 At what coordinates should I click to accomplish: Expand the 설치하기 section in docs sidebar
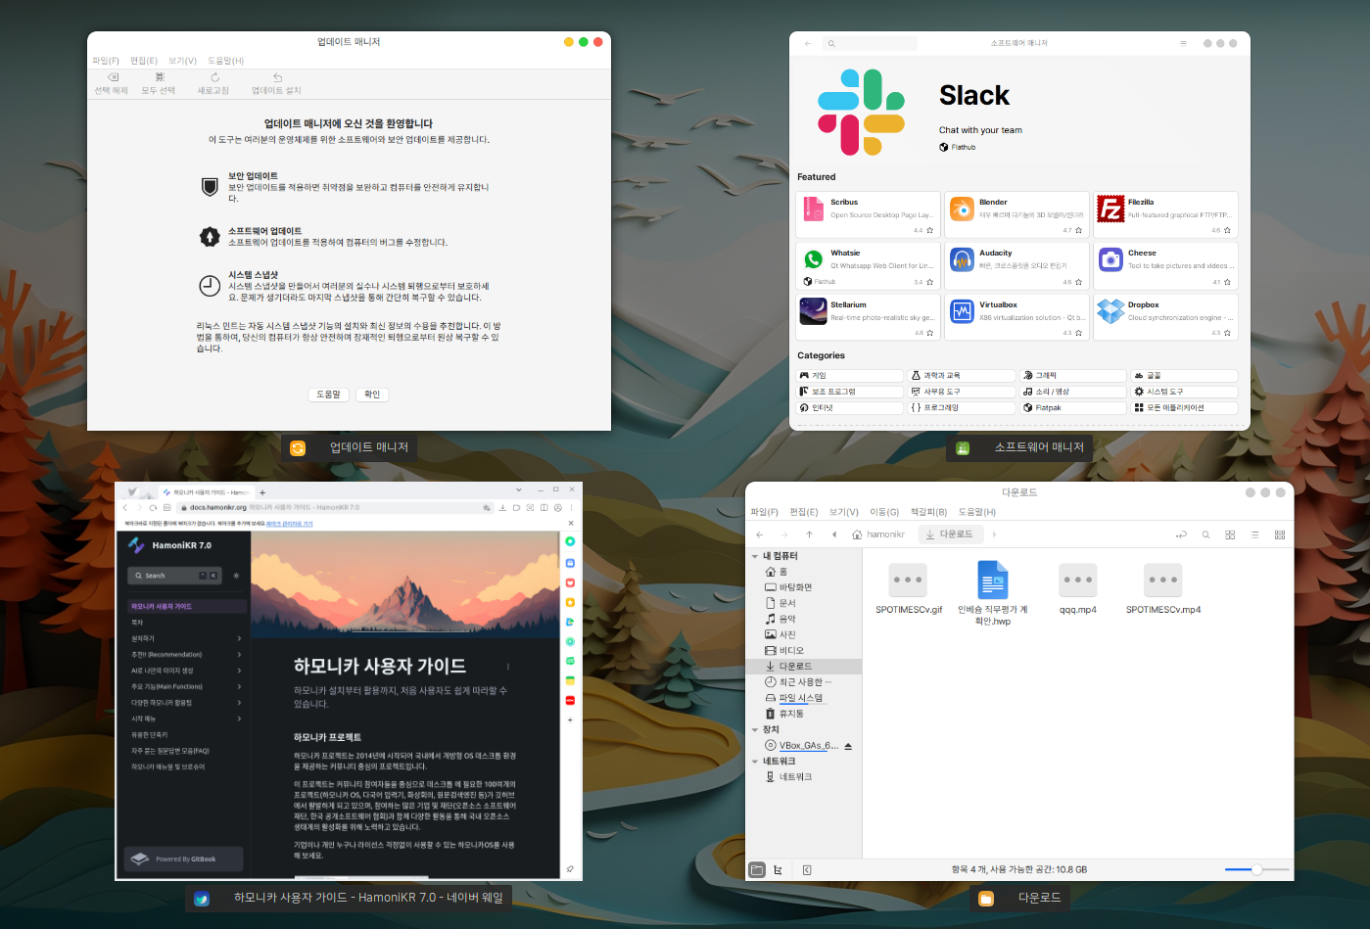point(239,638)
